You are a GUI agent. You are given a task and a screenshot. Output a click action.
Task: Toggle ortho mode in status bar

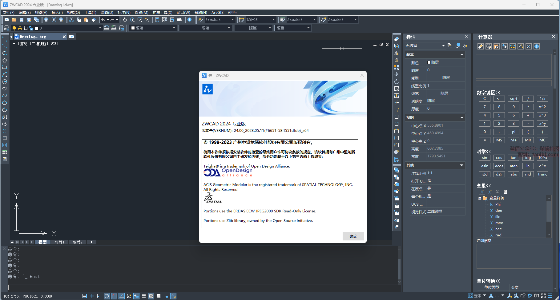tap(99, 296)
